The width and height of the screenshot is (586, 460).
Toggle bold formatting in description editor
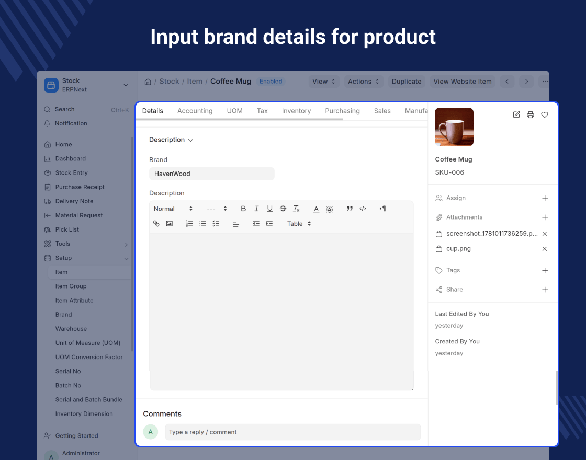point(243,209)
